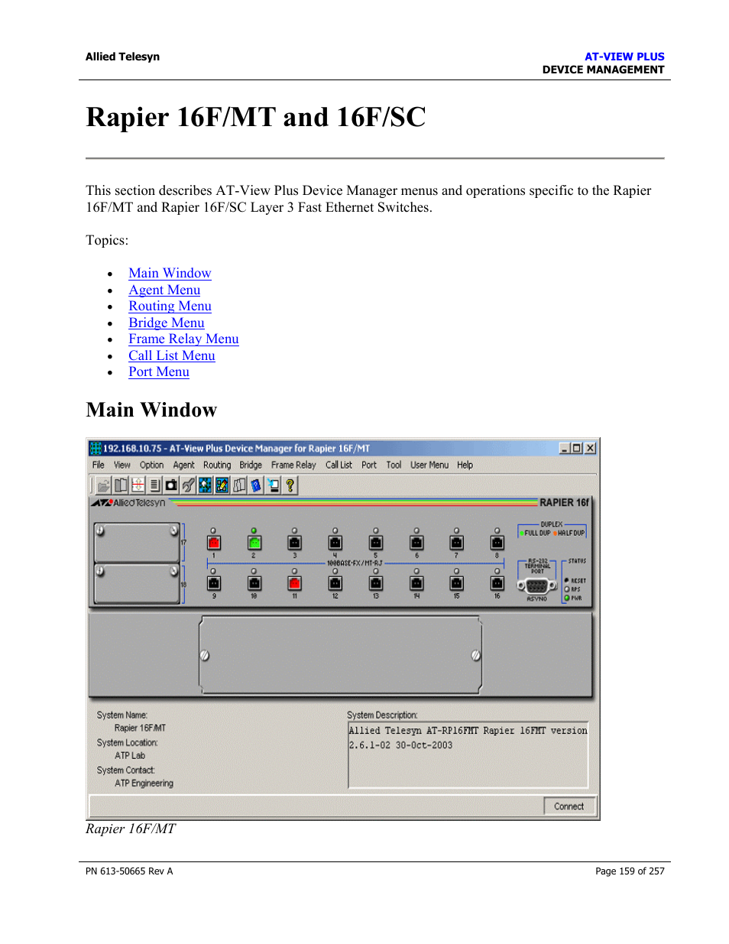Click the red crosshair toolbar icon
This screenshot has height=944, width=729.
click(x=138, y=485)
